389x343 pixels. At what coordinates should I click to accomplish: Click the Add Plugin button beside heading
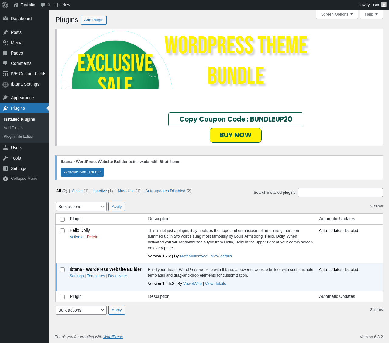[x=94, y=20]
